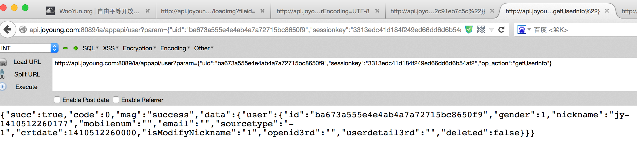Click the Split URL button
Image resolution: width=637 pixels, height=159 pixels.
coord(27,74)
